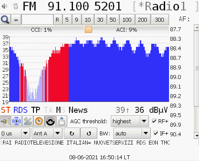Viewport: 199px width, 161px height.
Task: Click the stay-on-top pin icon
Action: tap(62, 121)
